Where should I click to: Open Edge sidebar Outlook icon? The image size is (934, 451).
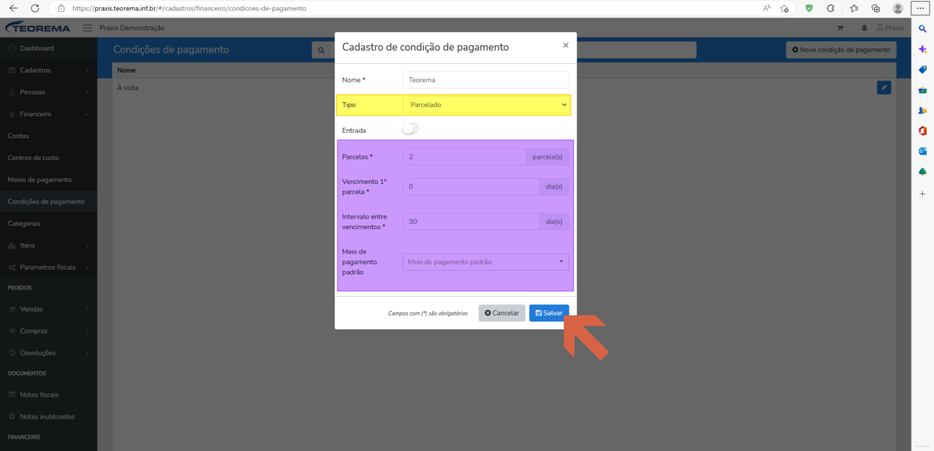pos(923,151)
